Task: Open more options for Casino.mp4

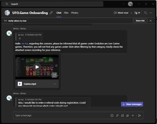Action: pyautogui.click(x=55, y=84)
